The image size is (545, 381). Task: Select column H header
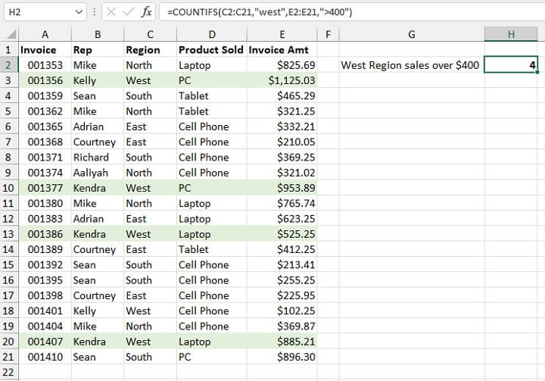[511, 34]
